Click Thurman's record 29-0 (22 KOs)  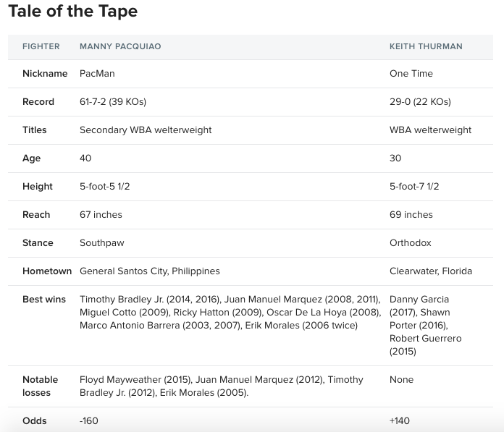tap(420, 102)
